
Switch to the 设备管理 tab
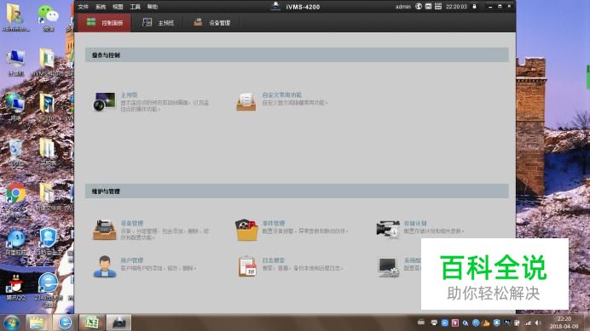tap(211, 22)
